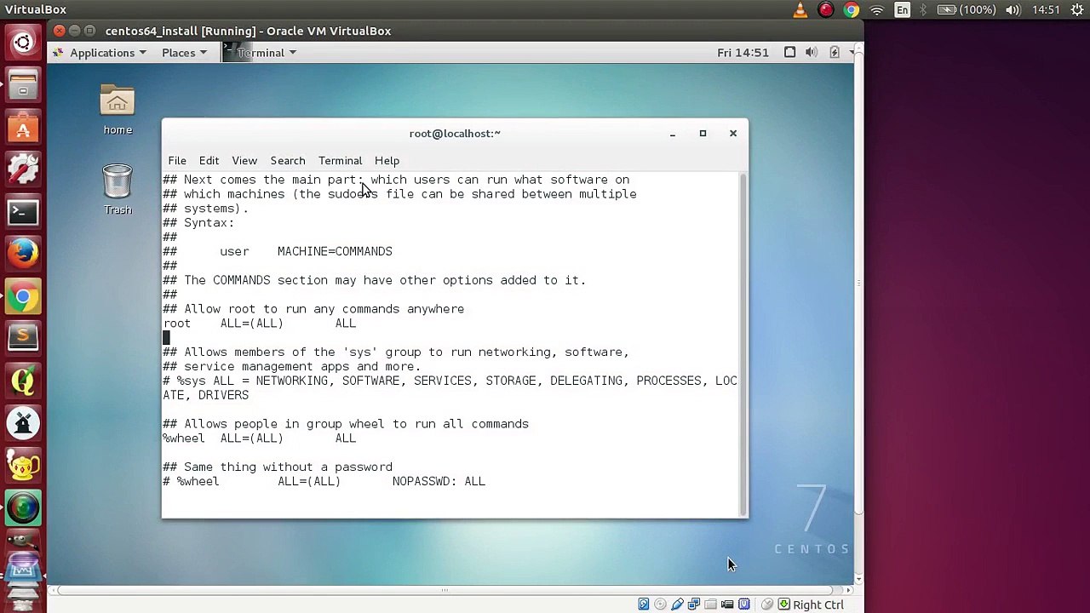The height and width of the screenshot is (613, 1090).
Task: Click the CentOS panel volume speaker icon
Action: 812,53
